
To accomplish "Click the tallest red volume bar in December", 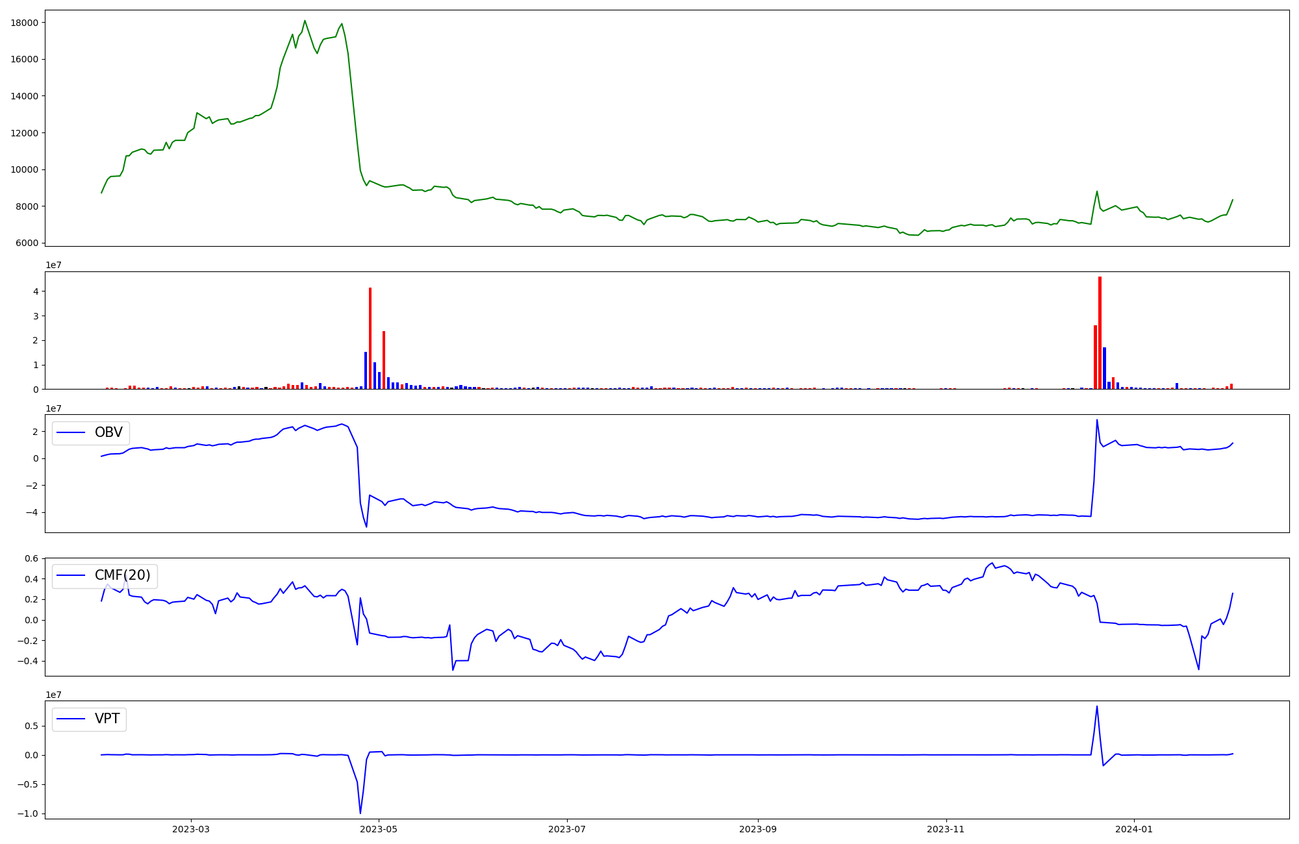I will pyautogui.click(x=1100, y=332).
